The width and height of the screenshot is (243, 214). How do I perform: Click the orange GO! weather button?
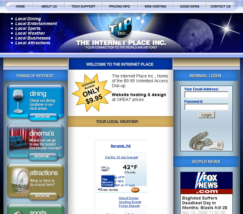(x=135, y=190)
